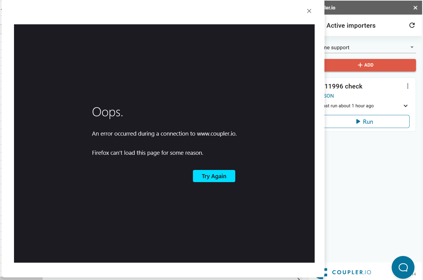The height and width of the screenshot is (280, 423).
Task: Click the www.coupler.io connection error message
Action: point(164,134)
